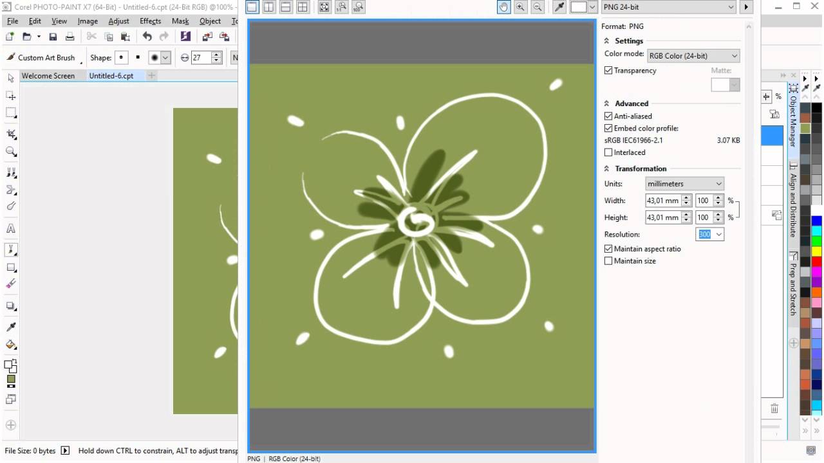
Task: Select the Rectangle Mask tool
Action: tap(11, 113)
